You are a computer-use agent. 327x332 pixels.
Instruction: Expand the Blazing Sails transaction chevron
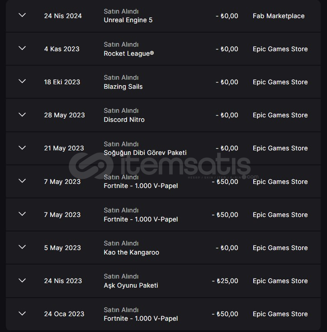click(x=22, y=82)
